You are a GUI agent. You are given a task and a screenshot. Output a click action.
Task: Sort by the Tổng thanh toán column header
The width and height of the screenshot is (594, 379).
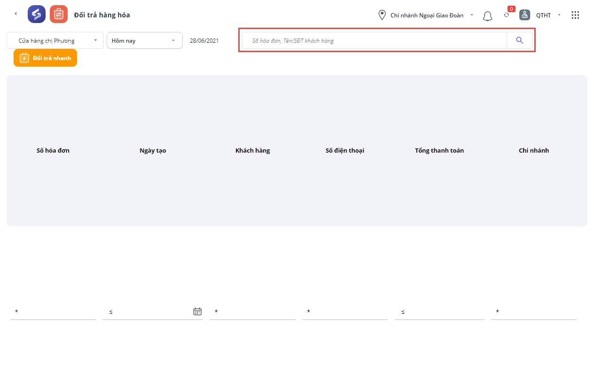(x=439, y=151)
